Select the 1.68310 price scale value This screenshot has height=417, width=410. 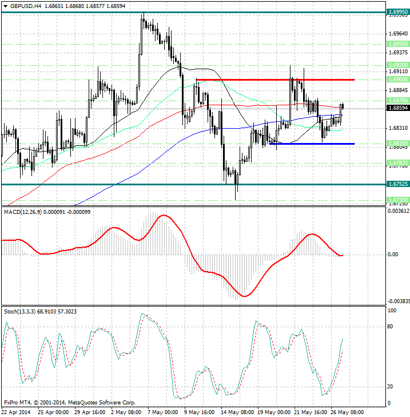coord(398,128)
